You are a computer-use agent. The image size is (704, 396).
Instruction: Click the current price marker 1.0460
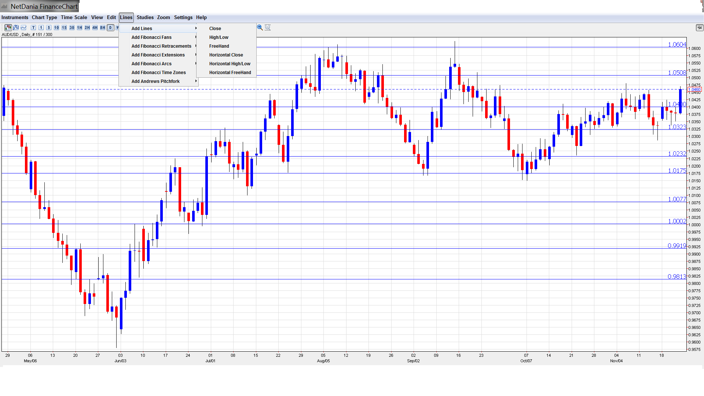[694, 89]
